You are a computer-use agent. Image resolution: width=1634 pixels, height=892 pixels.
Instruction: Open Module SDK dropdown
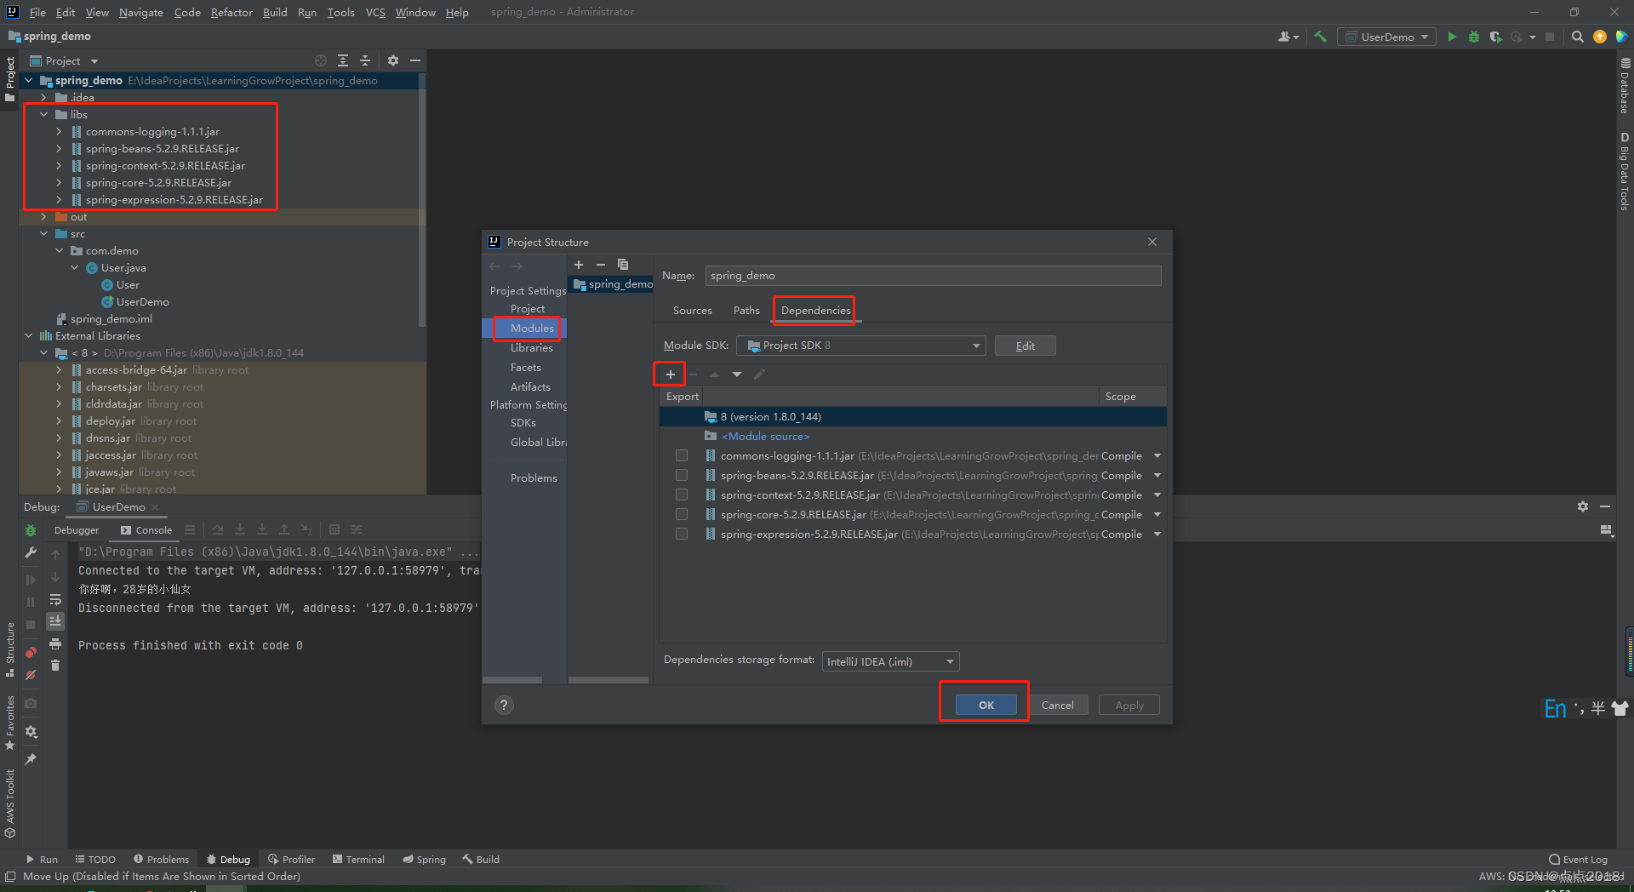click(x=861, y=346)
